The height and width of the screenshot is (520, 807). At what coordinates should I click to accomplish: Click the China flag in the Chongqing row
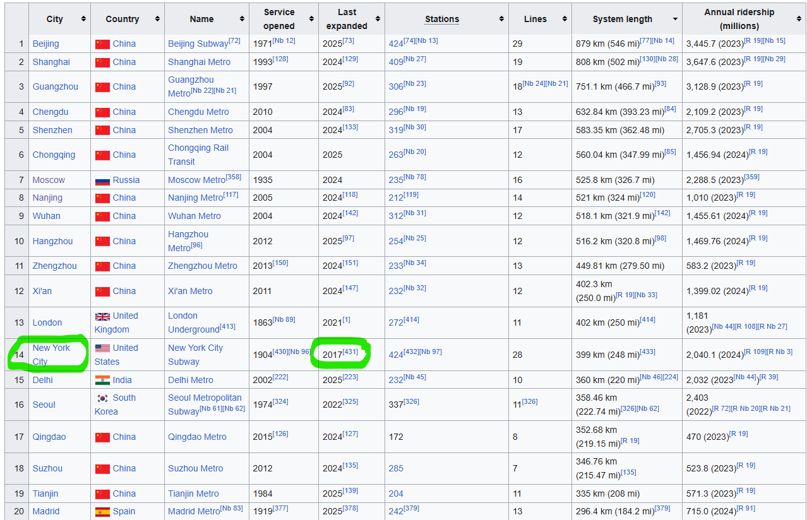point(102,155)
